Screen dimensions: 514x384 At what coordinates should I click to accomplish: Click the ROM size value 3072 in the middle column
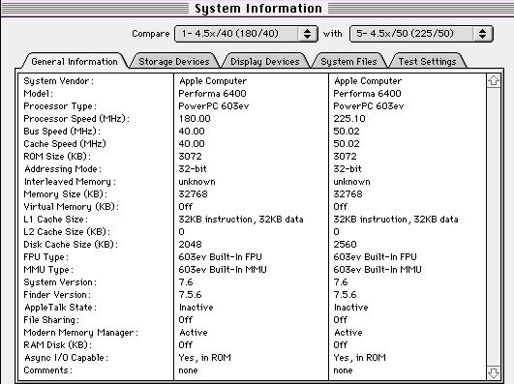tap(190, 157)
